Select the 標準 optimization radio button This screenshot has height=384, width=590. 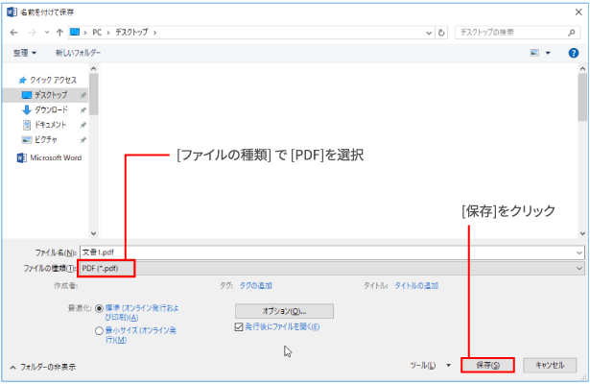pyautogui.click(x=100, y=308)
